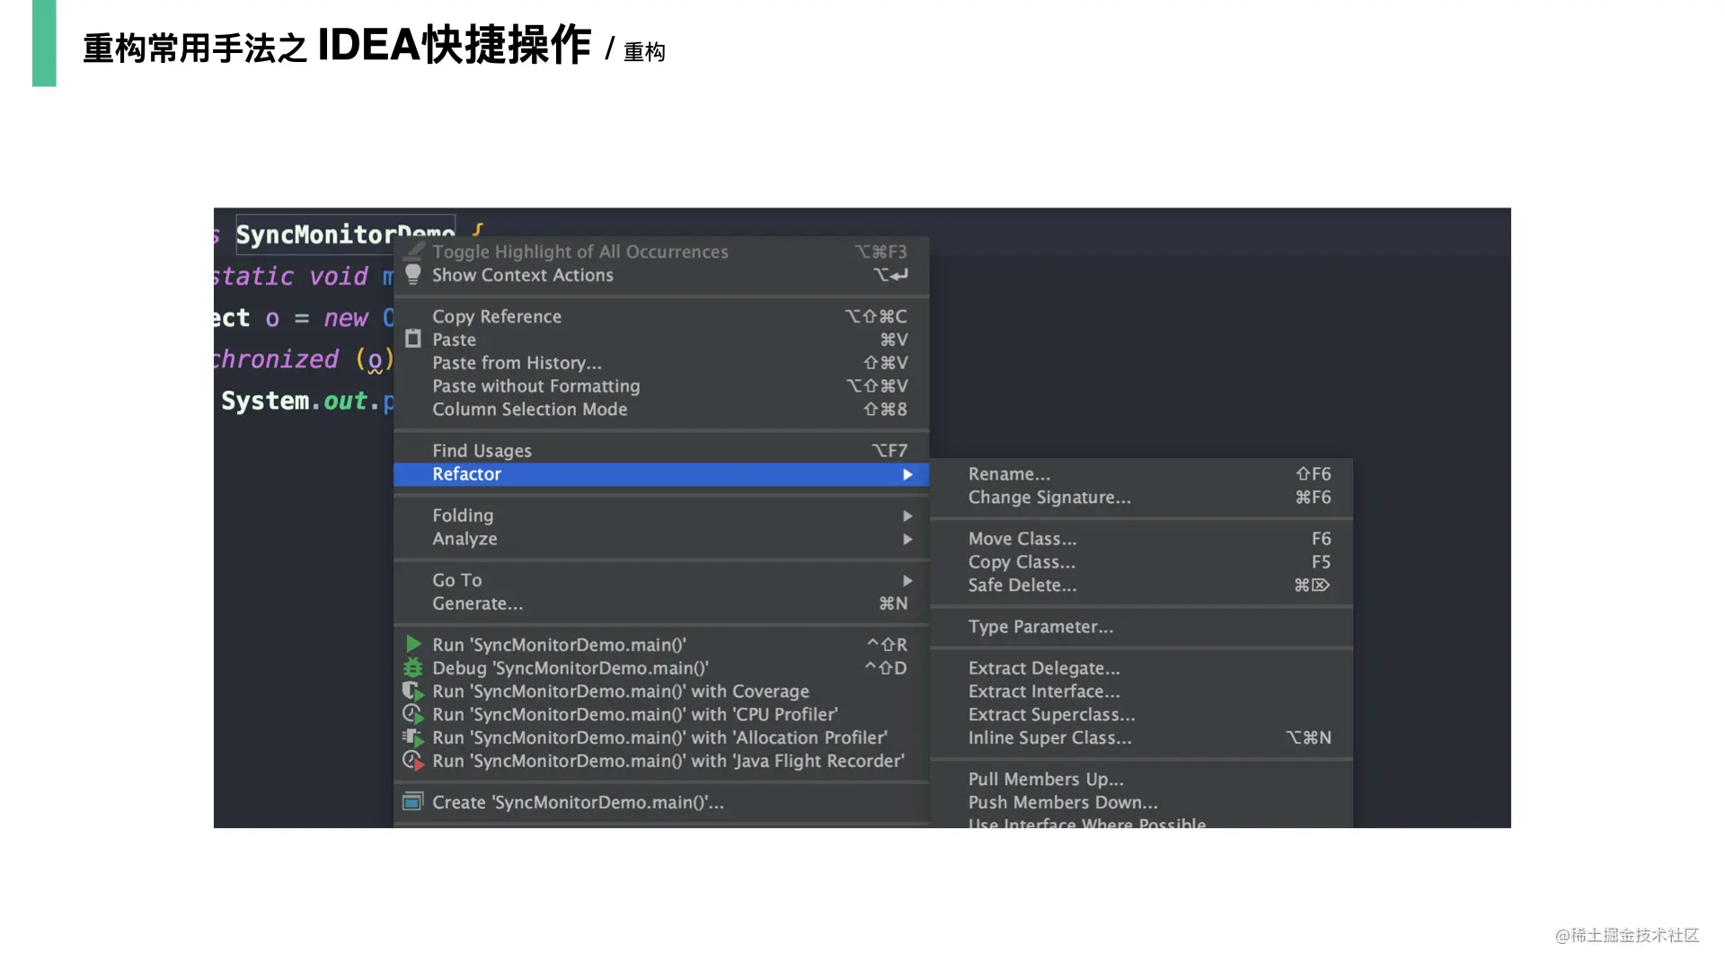1725x970 pixels.
Task: Open the Analyze menu item
Action: click(x=661, y=539)
